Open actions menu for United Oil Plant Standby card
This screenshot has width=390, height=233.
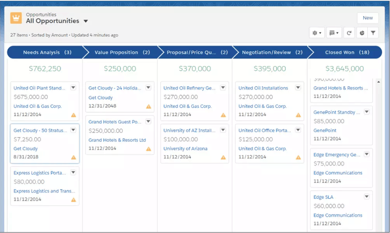click(x=73, y=87)
